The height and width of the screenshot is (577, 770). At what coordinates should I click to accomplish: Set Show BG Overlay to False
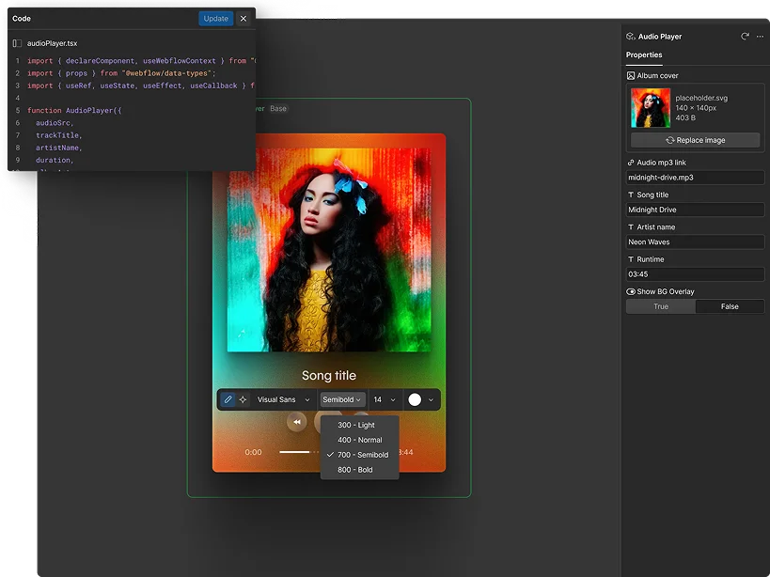click(x=730, y=306)
